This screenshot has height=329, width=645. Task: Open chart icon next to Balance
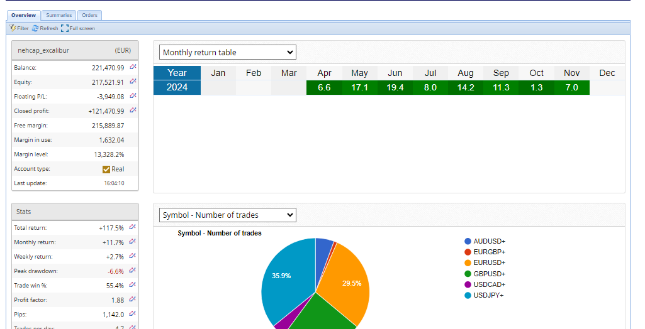coord(133,67)
